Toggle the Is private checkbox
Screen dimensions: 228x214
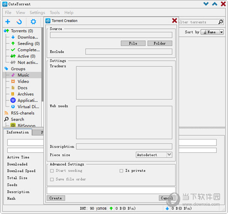[121, 171]
